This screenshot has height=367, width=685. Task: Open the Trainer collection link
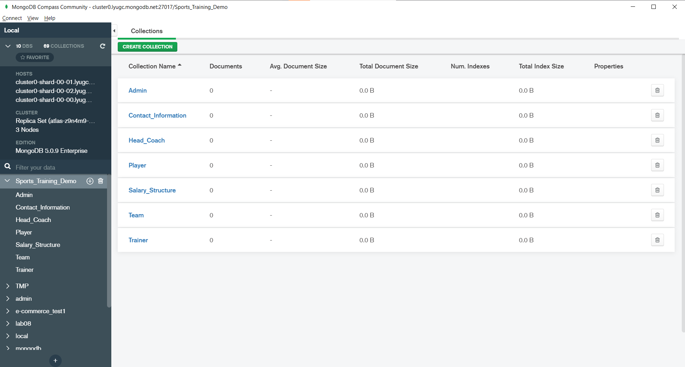138,240
